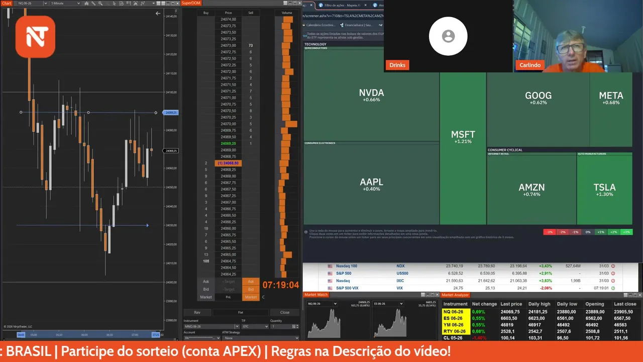Click the 24073,00 price row in SuperDOM
The width and height of the screenshot is (643, 362).
point(228,45)
